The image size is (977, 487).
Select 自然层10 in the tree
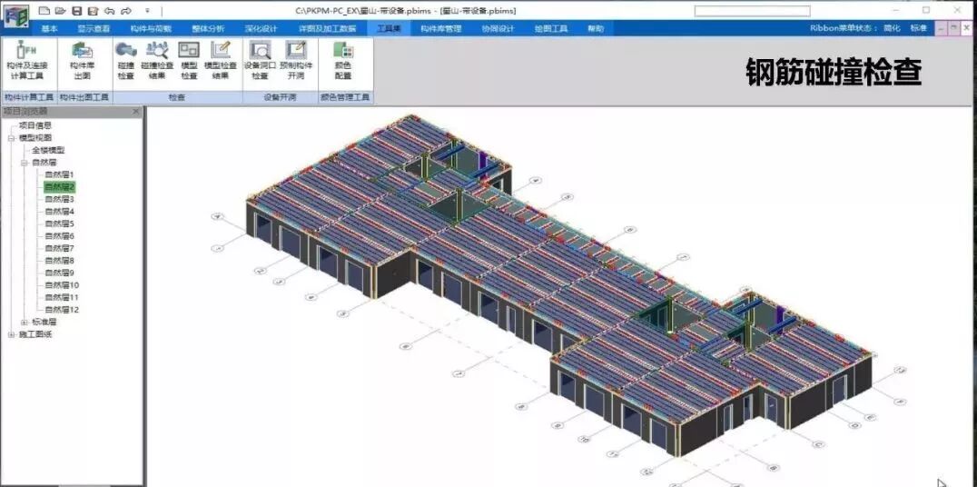tap(62, 285)
